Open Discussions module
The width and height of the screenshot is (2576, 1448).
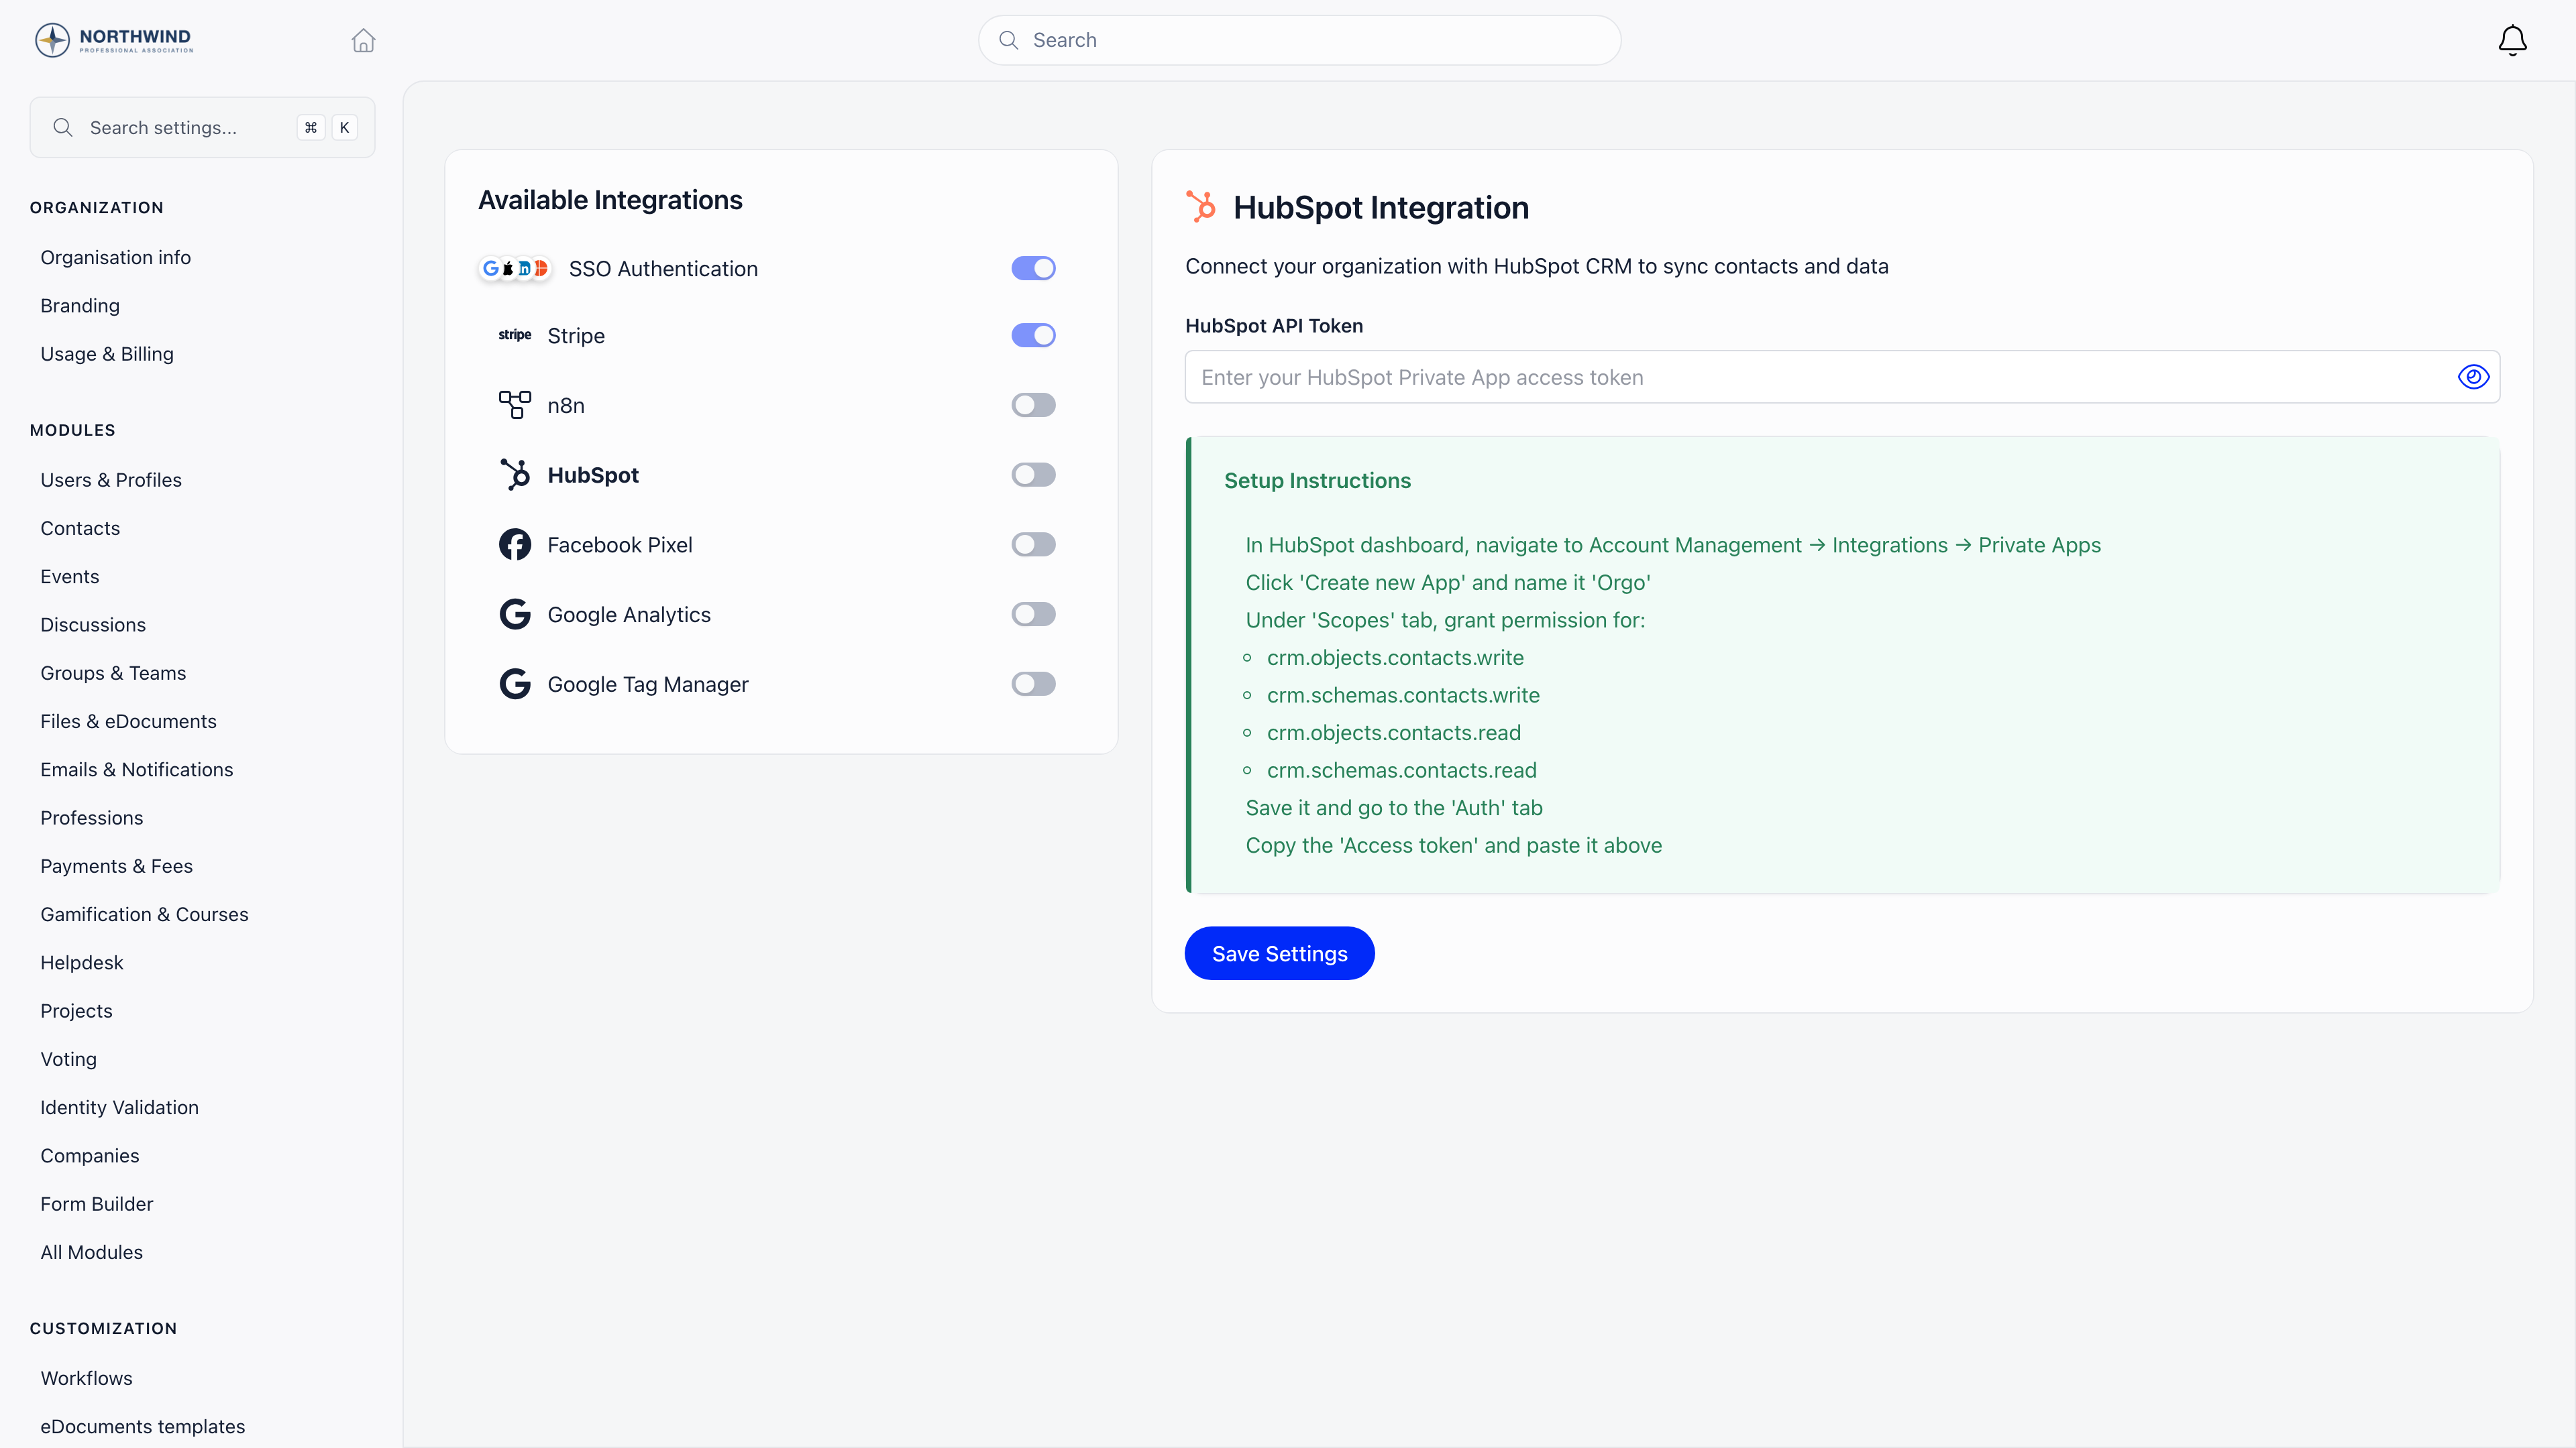tap(93, 625)
